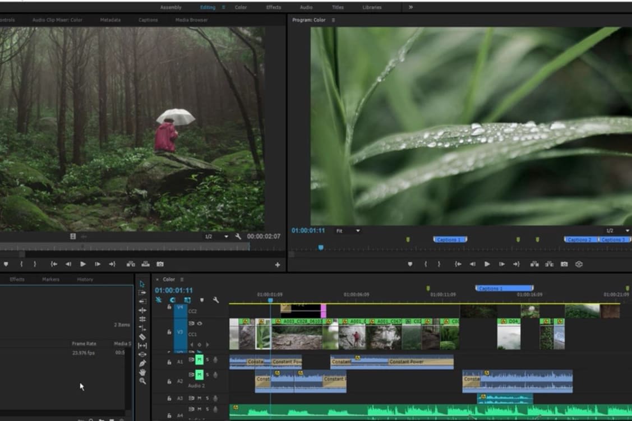Unmute the A1 audio track

199,360
